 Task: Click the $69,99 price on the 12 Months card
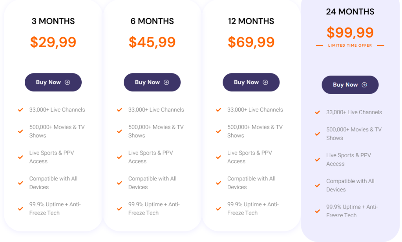[251, 41]
